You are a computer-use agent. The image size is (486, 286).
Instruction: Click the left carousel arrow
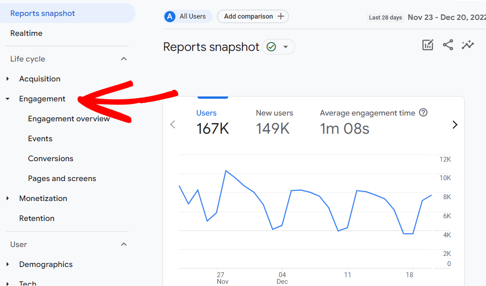[172, 124]
